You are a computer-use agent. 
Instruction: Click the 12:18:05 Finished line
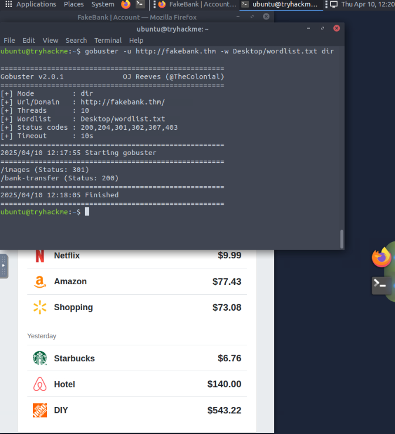click(x=59, y=195)
